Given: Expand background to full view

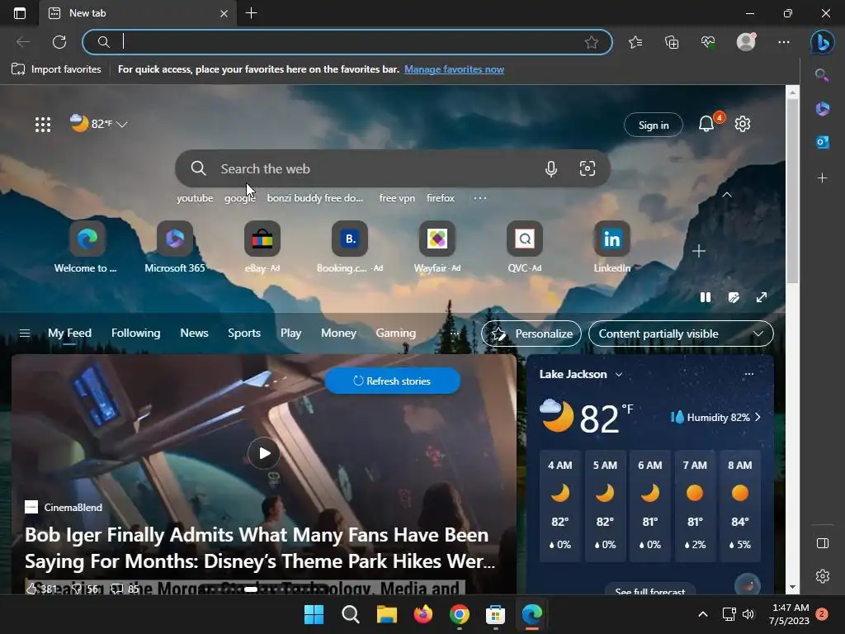Looking at the screenshot, I should (762, 297).
